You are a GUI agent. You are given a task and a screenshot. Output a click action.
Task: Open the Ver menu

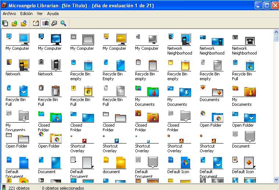pos(40,14)
